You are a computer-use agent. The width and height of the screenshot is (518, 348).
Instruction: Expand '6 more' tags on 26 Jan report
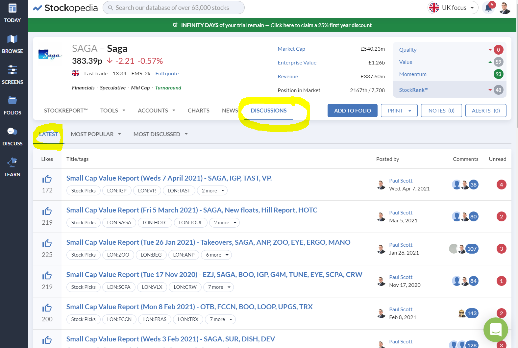216,255
